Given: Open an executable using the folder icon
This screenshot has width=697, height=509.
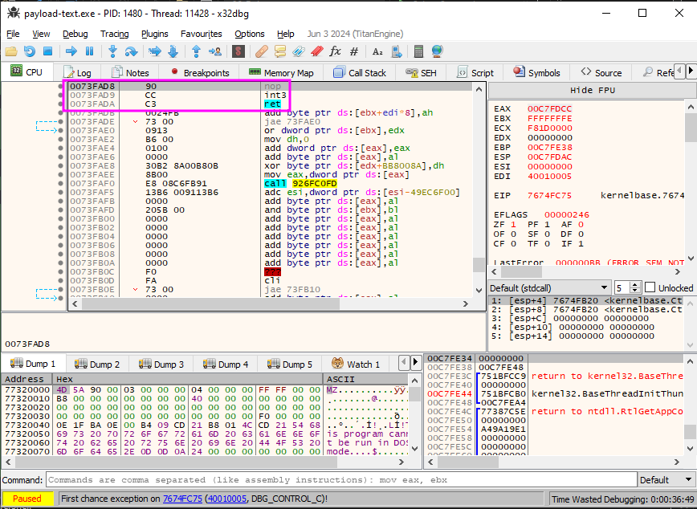Looking at the screenshot, I should (x=10, y=51).
